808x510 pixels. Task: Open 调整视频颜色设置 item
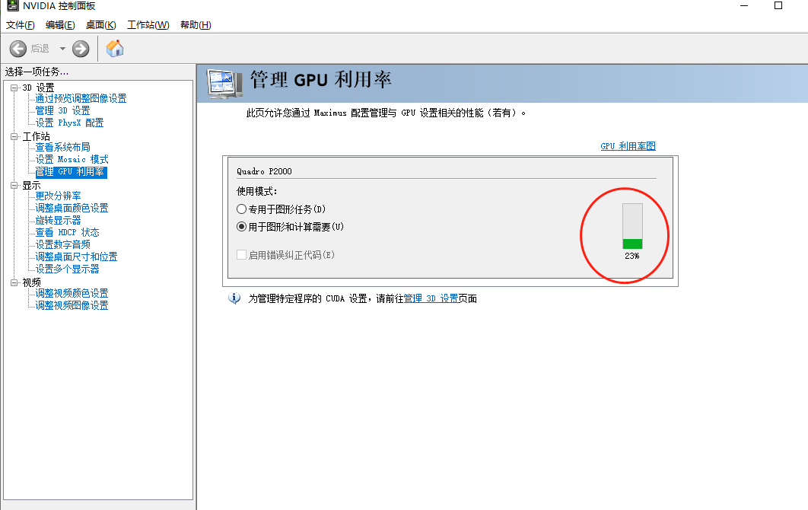pyautogui.click(x=72, y=293)
